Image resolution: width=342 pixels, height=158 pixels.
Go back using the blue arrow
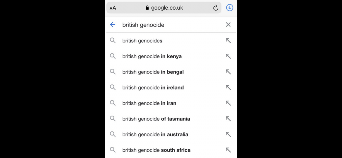[x=112, y=25]
